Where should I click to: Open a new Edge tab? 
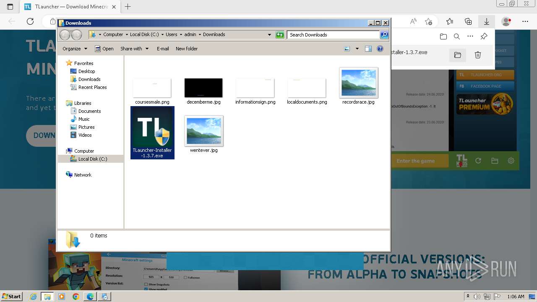coord(128,7)
